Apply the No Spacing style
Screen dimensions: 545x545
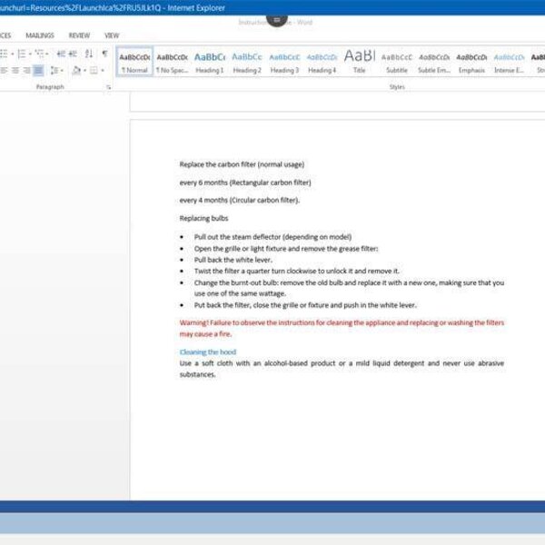coord(172,62)
